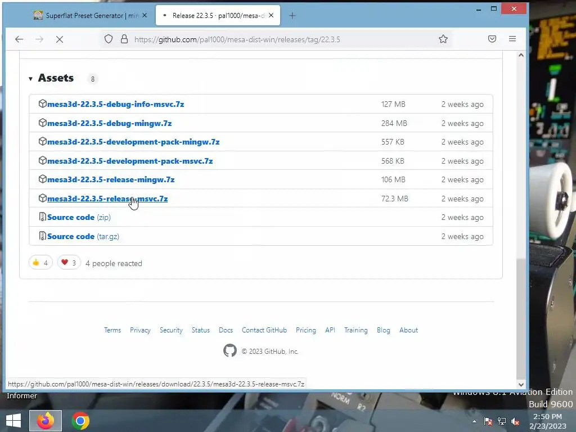Click the GitHub Octocat footer logo
Viewport: 576px width, 432px height.
click(230, 351)
